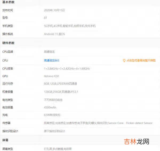Select the 硬件参数 section heading
The width and height of the screenshot is (160, 151).
(x=8, y=43)
